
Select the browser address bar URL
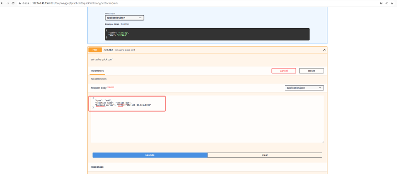click(75, 3)
